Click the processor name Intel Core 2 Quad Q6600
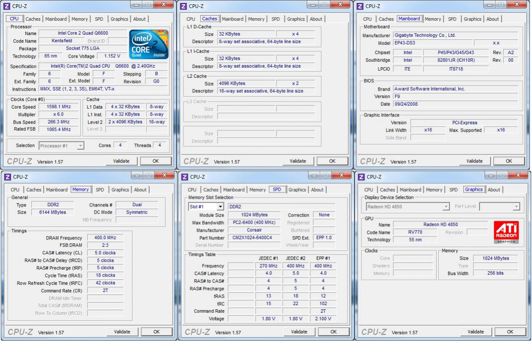Screen dimensions: 532x341 coord(83,33)
